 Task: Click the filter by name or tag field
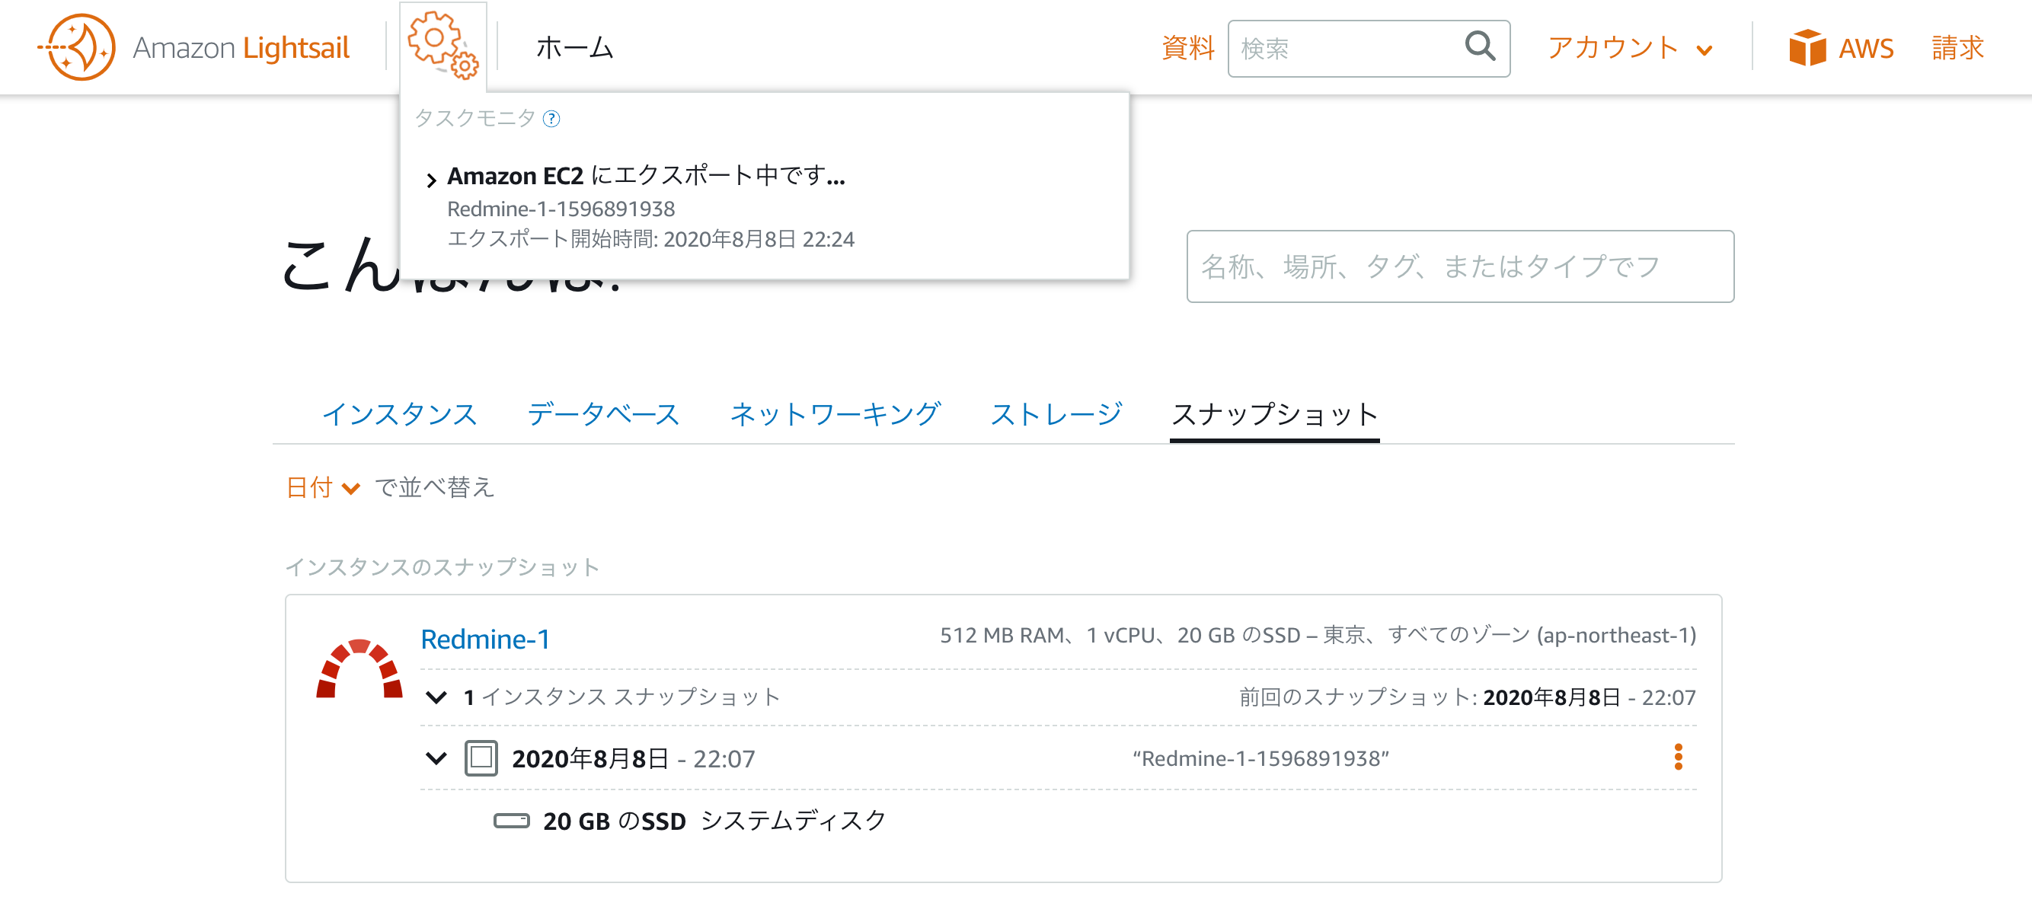pos(1459,266)
